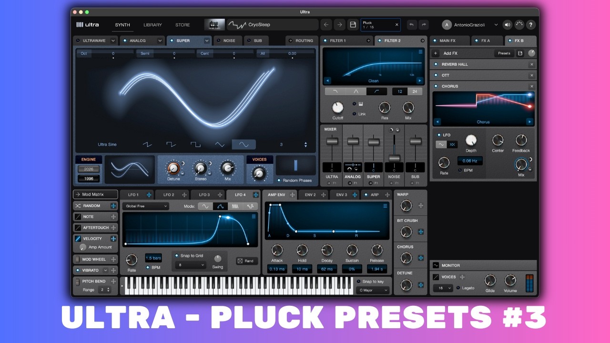Click the undo arrow in the top bar
The width and height of the screenshot is (610, 343).
[x=411, y=25]
